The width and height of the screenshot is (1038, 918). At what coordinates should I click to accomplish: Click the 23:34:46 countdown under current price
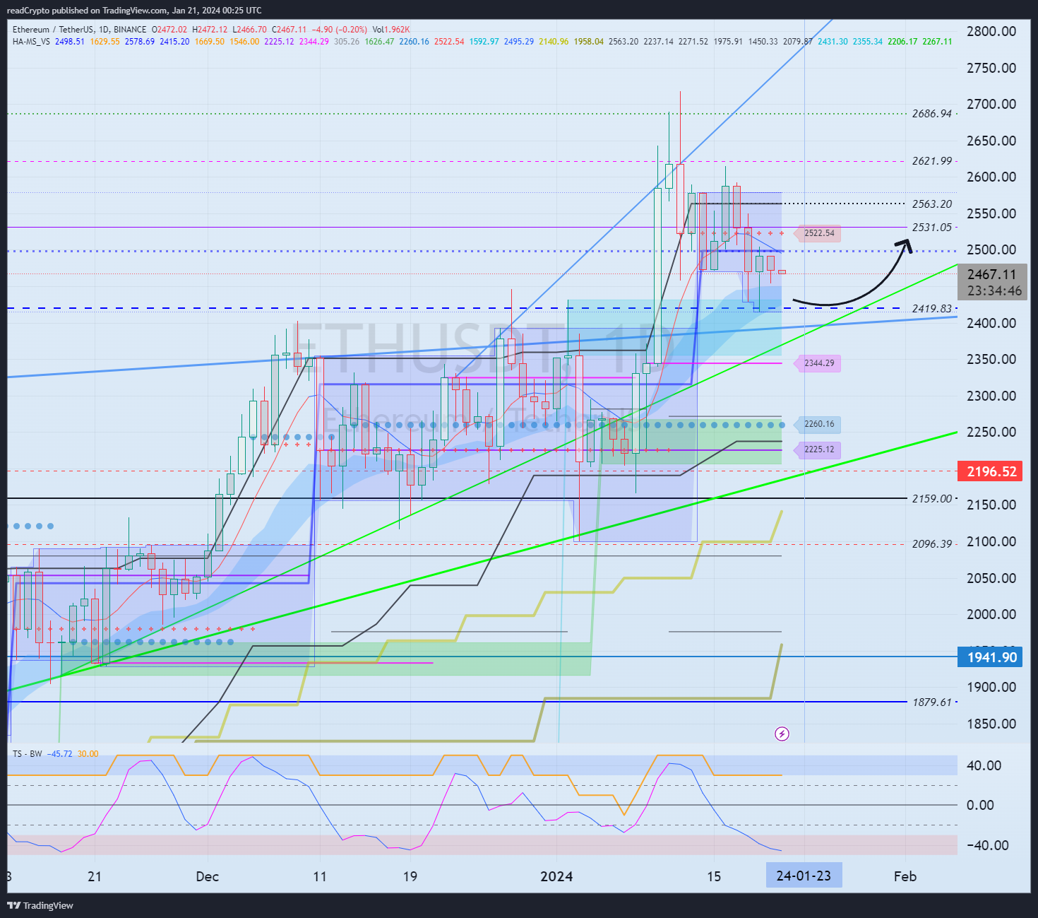(x=994, y=291)
